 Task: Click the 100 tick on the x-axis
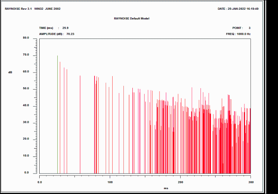point(110,182)
